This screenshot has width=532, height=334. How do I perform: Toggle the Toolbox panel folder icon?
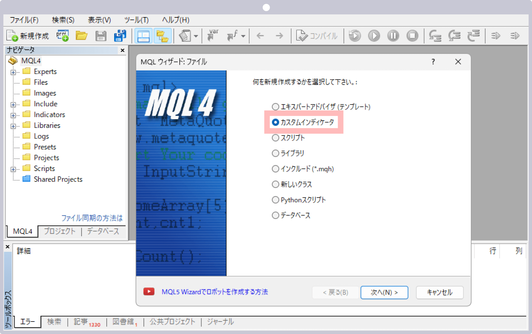click(162, 36)
